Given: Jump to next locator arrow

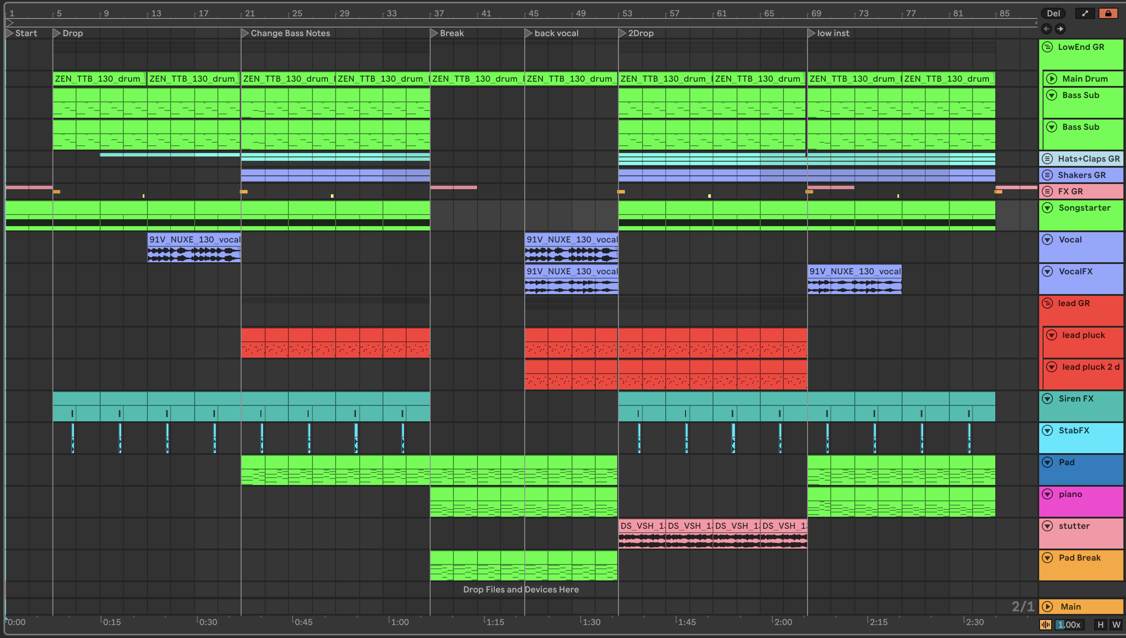Looking at the screenshot, I should 1060,29.
